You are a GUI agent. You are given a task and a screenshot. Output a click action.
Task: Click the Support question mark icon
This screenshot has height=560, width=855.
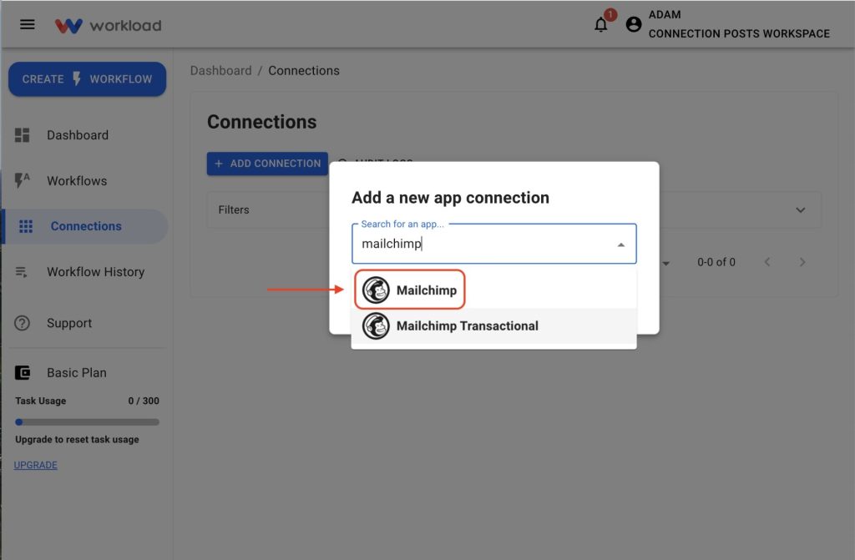click(22, 323)
